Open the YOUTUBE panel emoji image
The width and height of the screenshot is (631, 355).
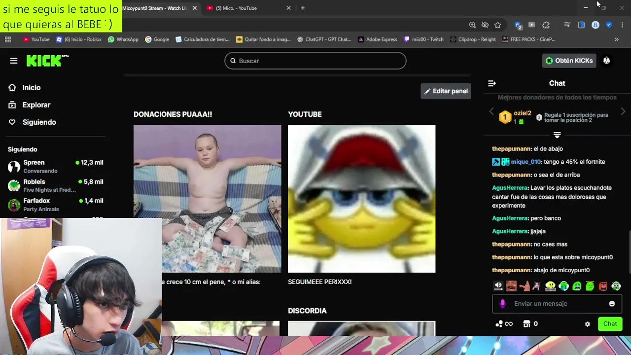361,199
